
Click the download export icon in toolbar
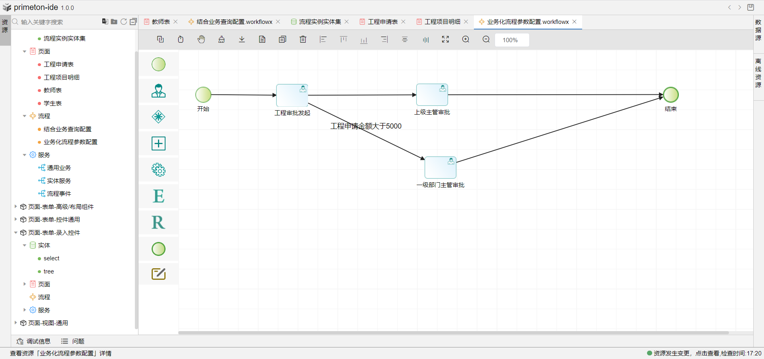pos(242,39)
